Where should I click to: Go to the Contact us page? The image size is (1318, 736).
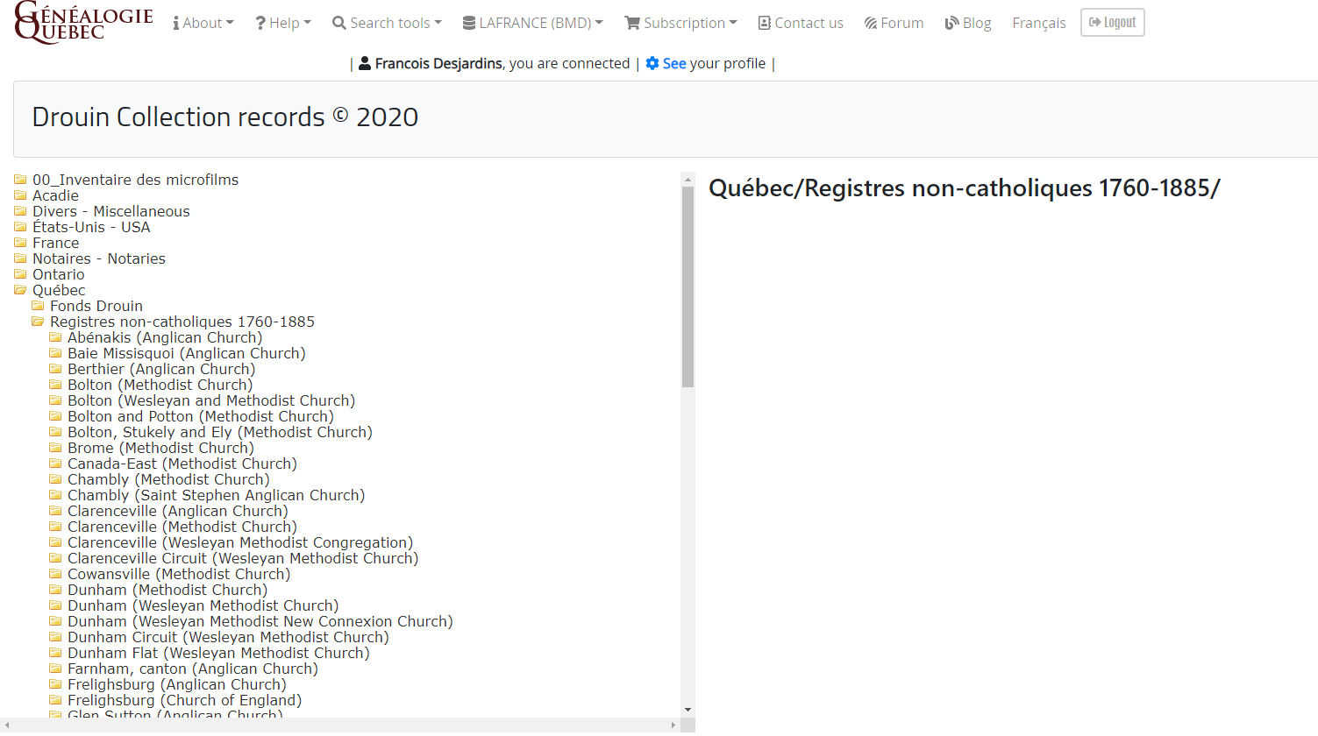click(801, 23)
